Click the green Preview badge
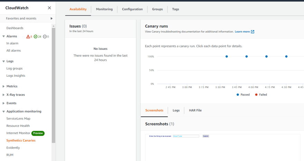The height and width of the screenshot is (161, 304). [38, 133]
